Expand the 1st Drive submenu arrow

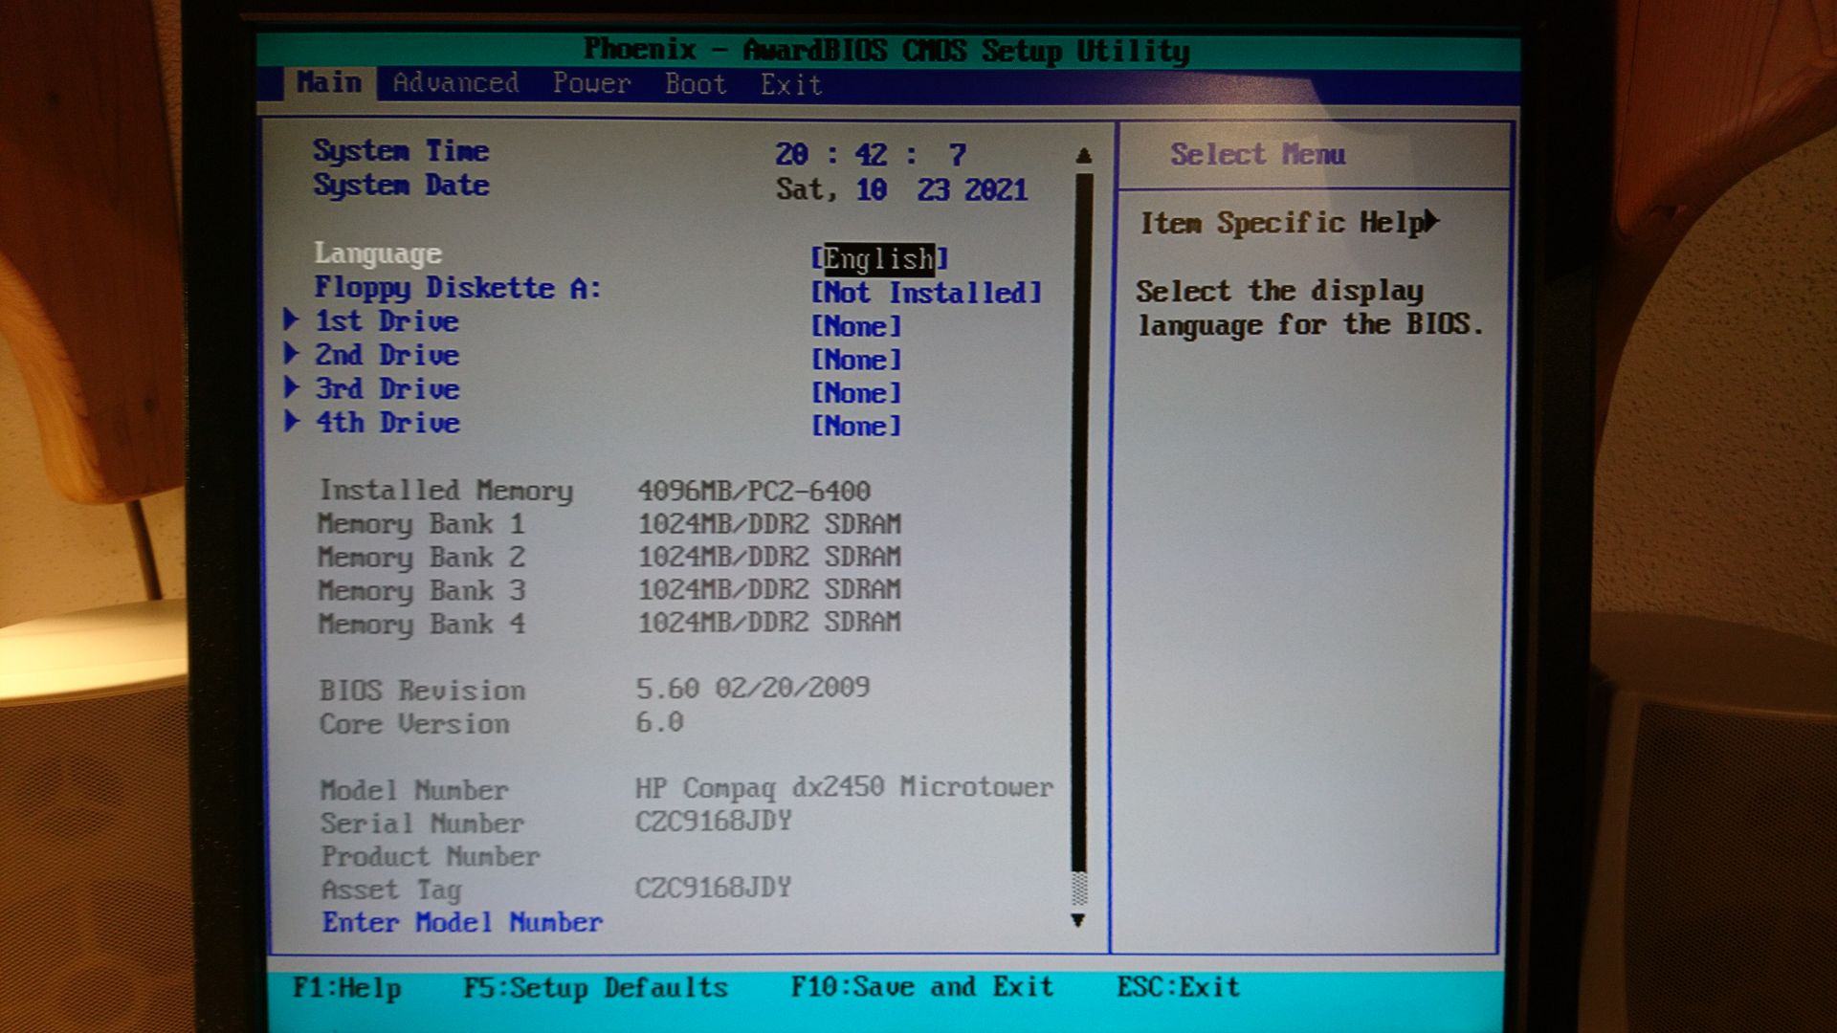click(x=292, y=319)
